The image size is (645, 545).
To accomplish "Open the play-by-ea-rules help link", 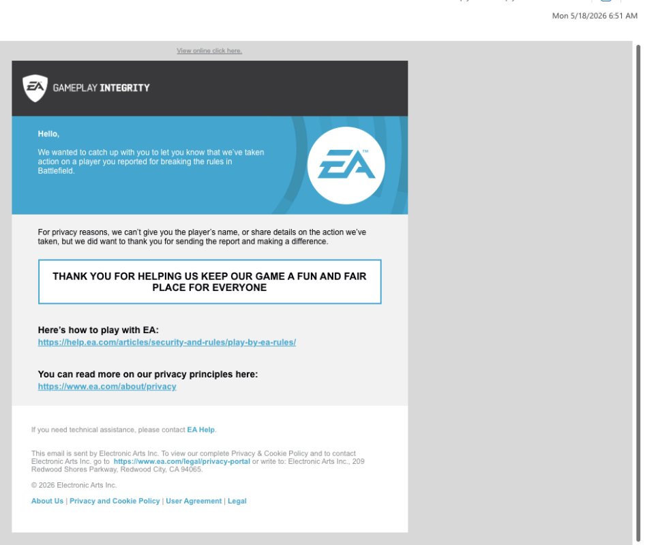I will tap(166, 343).
